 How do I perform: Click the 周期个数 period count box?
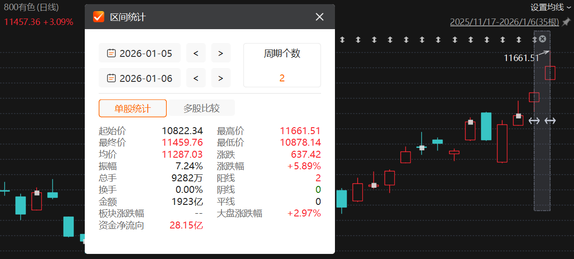[282, 65]
